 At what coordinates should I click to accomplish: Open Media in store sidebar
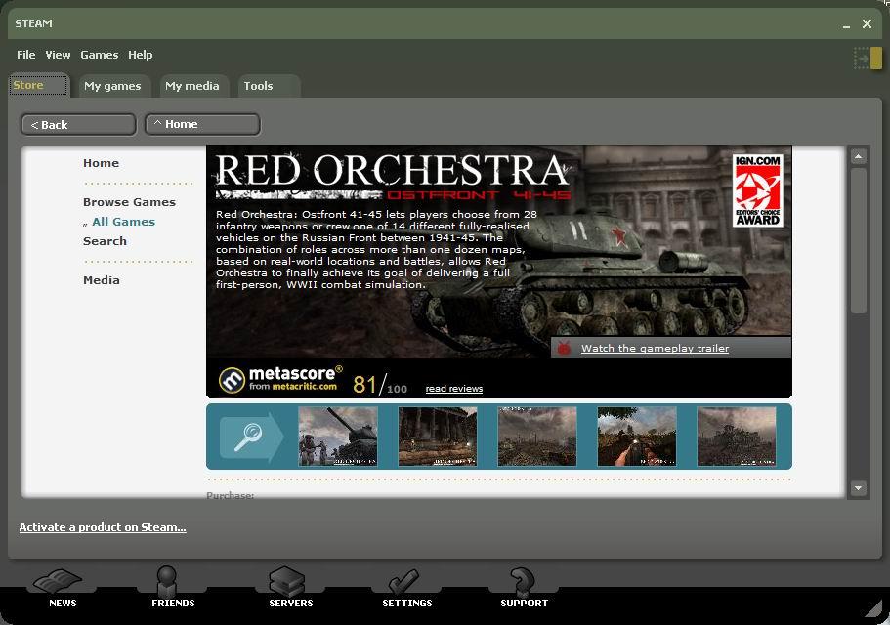[x=102, y=280]
